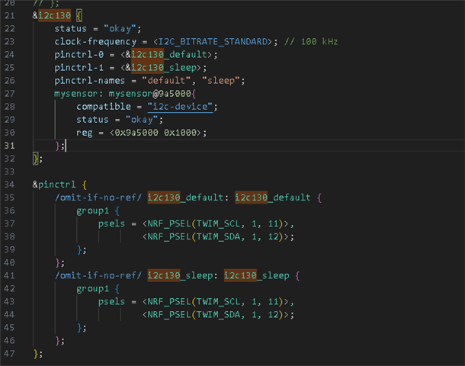Click the mysensor: label on line 27
Viewport: 465px width, 366px height.
(79, 94)
